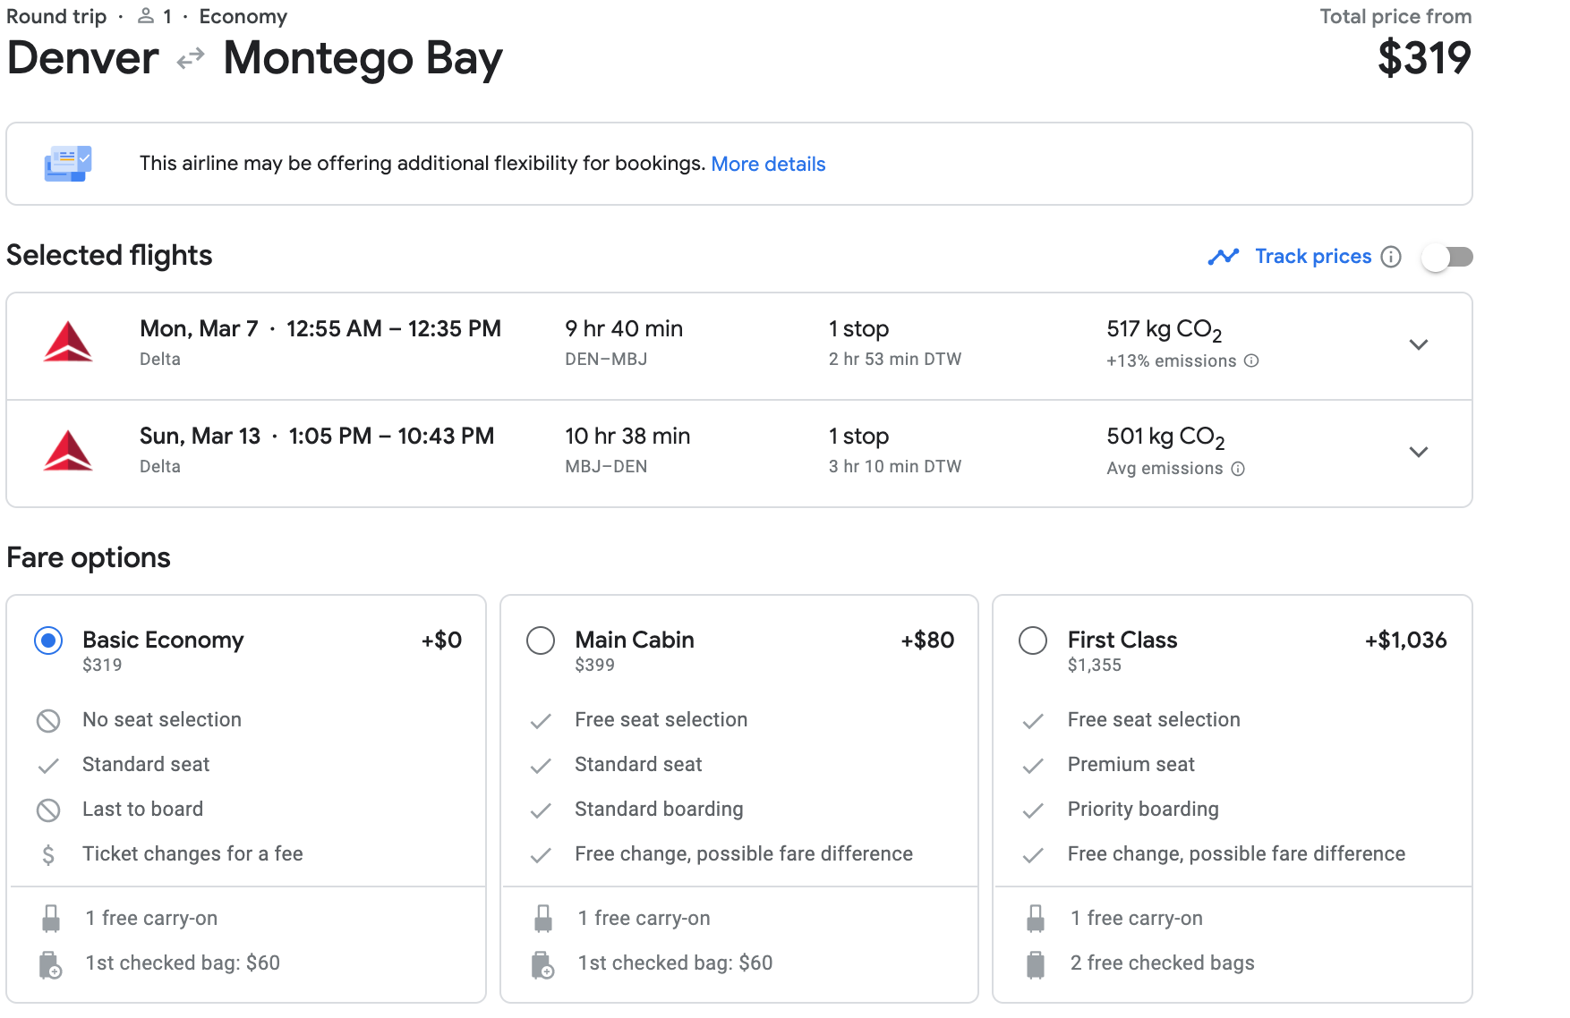Select the Main Cabin fare radio button
The image size is (1570, 1018).
point(541,640)
